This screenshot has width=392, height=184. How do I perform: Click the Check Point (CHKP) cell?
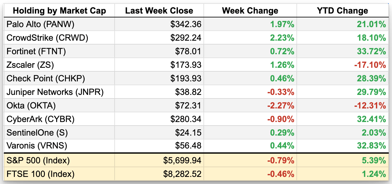(x=46, y=78)
